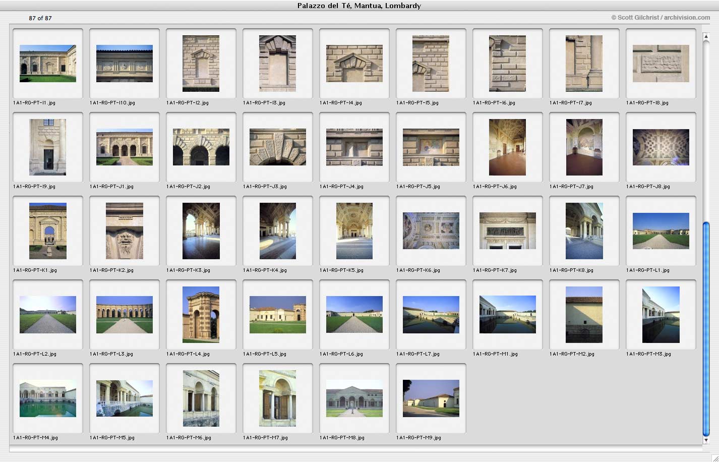This screenshot has width=719, height=462.
Task: Open the 1A1-RG-PT-K6.jpg ceiling fresco thumbnail
Action: pyautogui.click(x=431, y=231)
